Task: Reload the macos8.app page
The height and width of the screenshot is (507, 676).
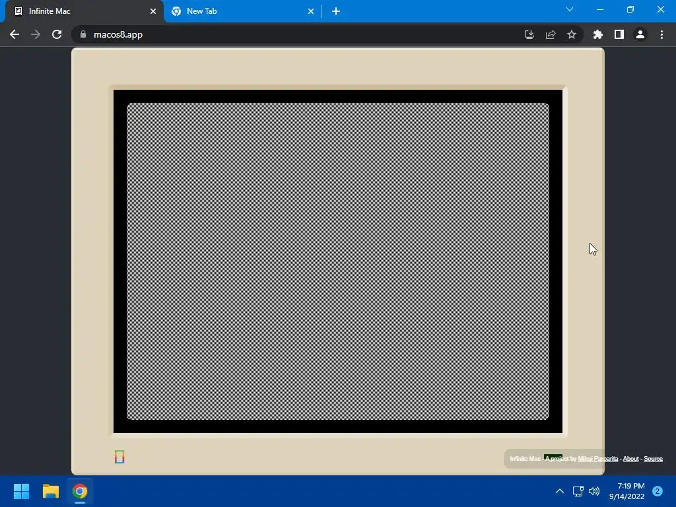Action: click(x=57, y=34)
